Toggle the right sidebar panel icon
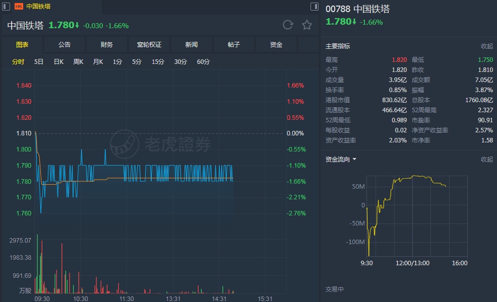Image resolution: width=497 pixels, height=302 pixels. coord(314,7)
